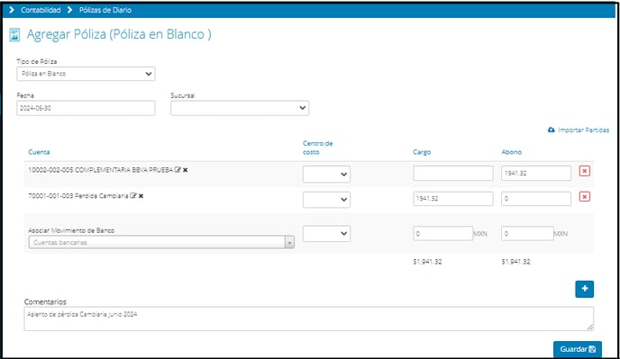Go to Contabilidad breadcrumb
Viewport: 620px width, 359px height.
[x=41, y=10]
